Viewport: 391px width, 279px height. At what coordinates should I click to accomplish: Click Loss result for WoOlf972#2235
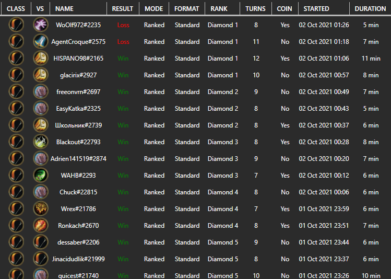coord(123,25)
